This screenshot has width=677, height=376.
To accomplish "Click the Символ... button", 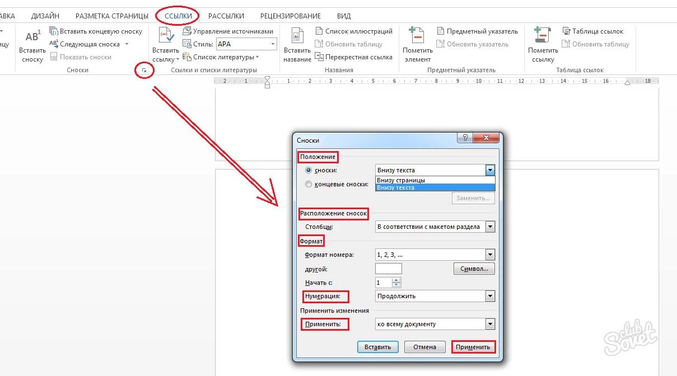I will point(474,269).
